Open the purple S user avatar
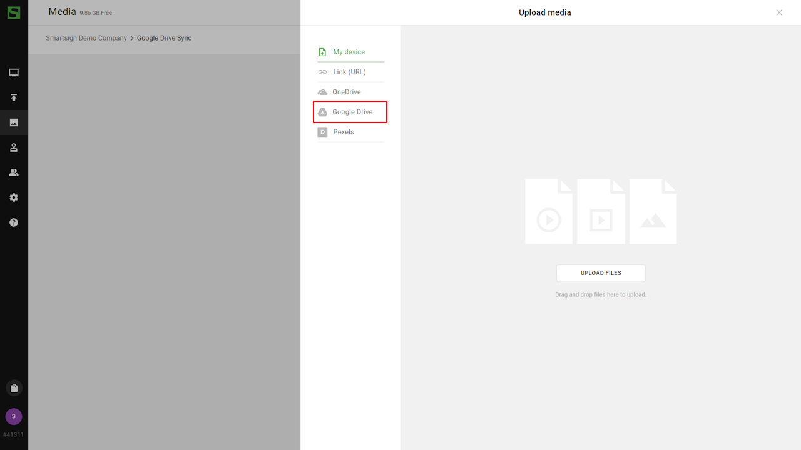The image size is (801, 450). click(x=14, y=416)
